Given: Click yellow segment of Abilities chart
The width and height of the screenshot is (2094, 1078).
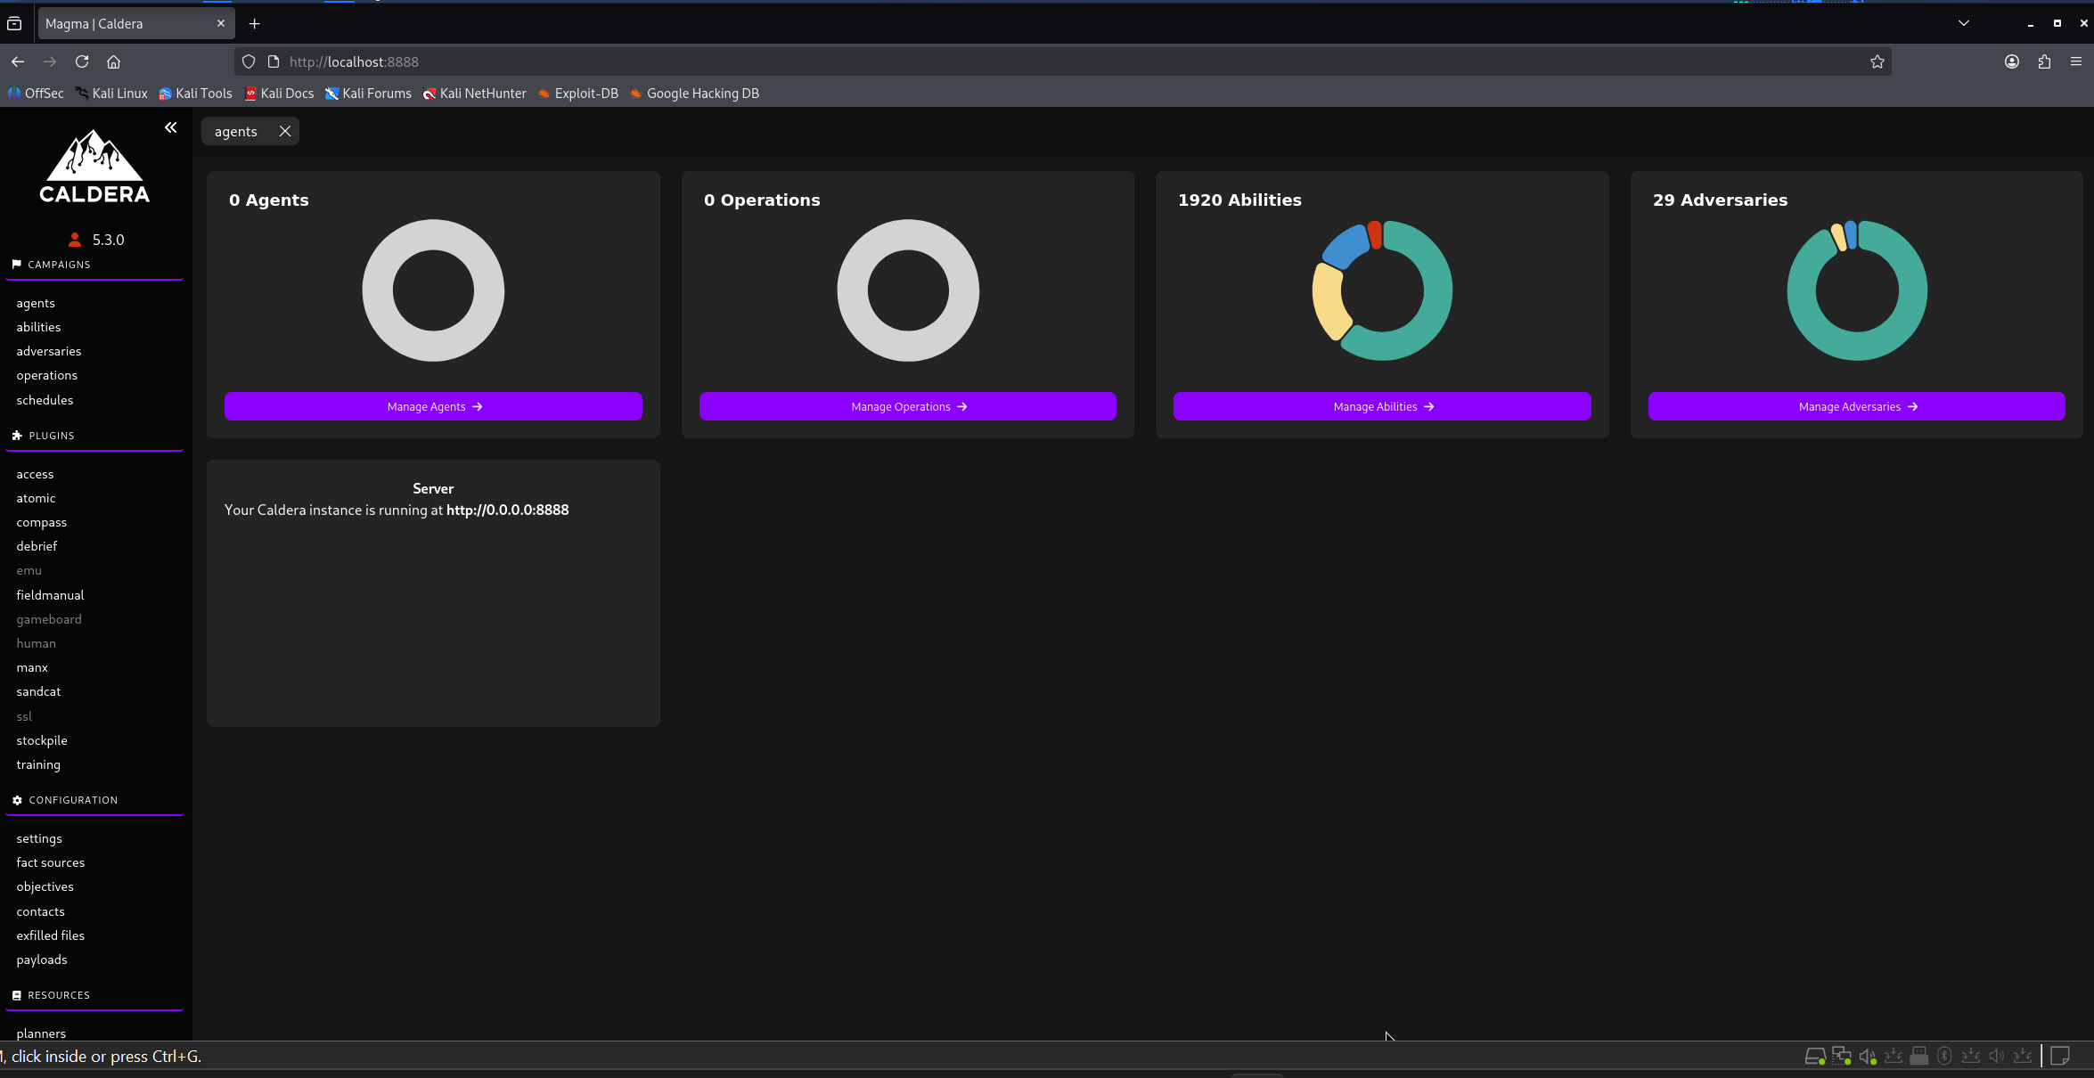Looking at the screenshot, I should coord(1328,302).
